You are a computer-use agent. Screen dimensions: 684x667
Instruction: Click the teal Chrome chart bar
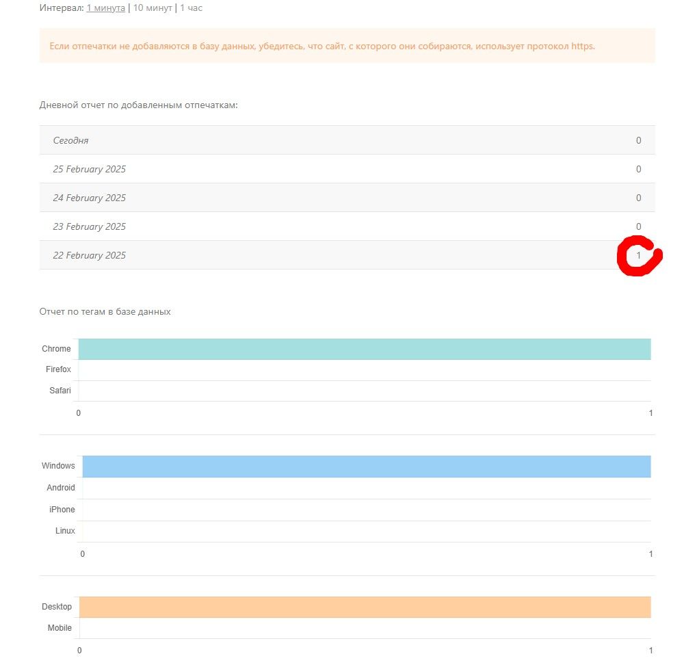(x=365, y=349)
